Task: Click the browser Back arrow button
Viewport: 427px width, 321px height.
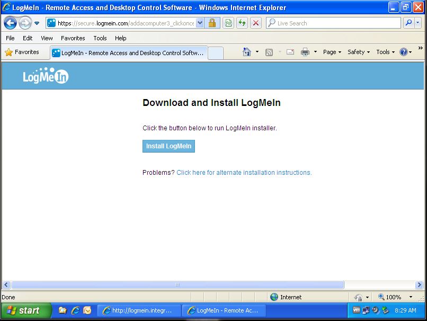Action: (10, 23)
